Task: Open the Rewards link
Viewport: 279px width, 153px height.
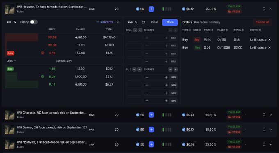Action: (x=105, y=22)
